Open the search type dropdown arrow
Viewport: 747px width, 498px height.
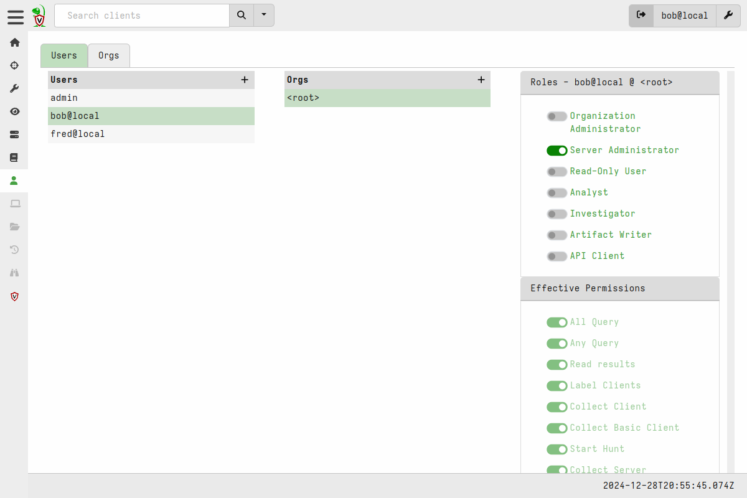click(263, 15)
